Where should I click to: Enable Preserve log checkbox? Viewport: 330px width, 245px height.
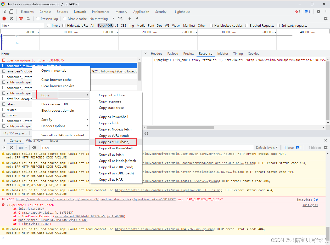pyautogui.click(x=38, y=19)
